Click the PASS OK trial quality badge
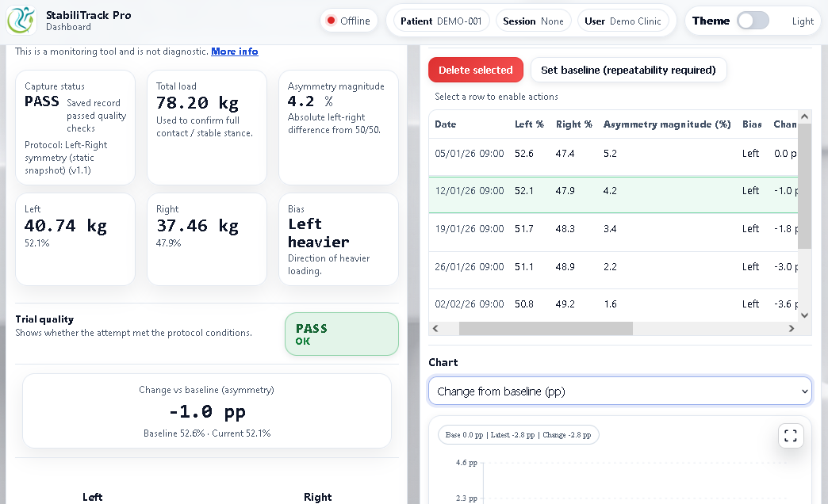The height and width of the screenshot is (504, 828). tap(342, 334)
